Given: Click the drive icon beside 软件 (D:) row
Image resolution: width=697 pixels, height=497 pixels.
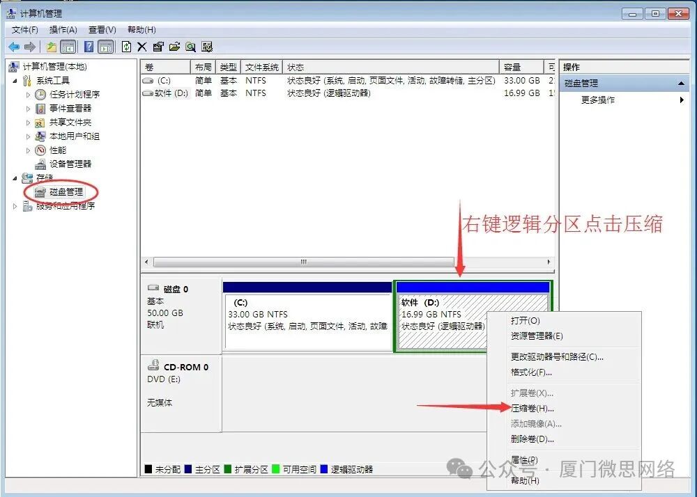Looking at the screenshot, I should [x=148, y=93].
